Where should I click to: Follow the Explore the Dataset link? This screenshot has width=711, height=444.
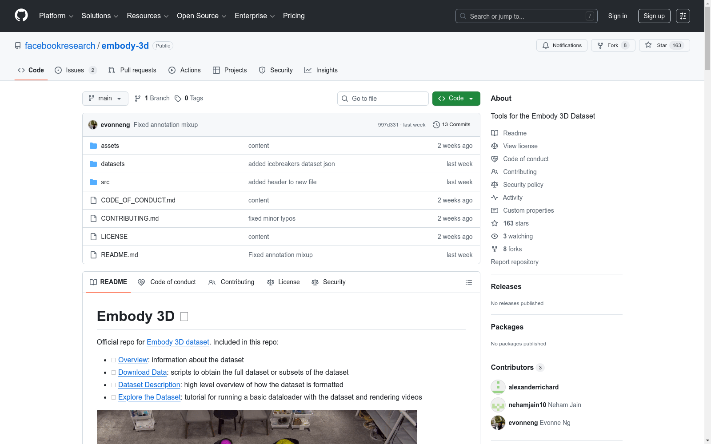149,397
